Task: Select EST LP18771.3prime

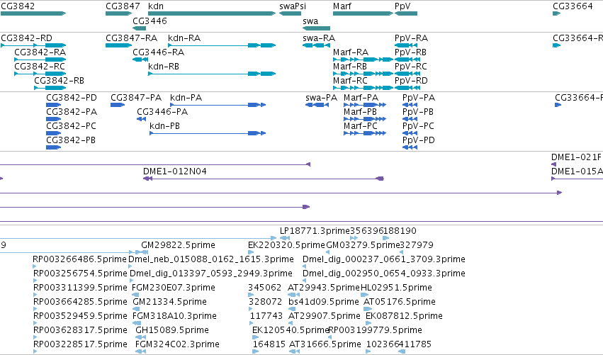Action: 315,231
